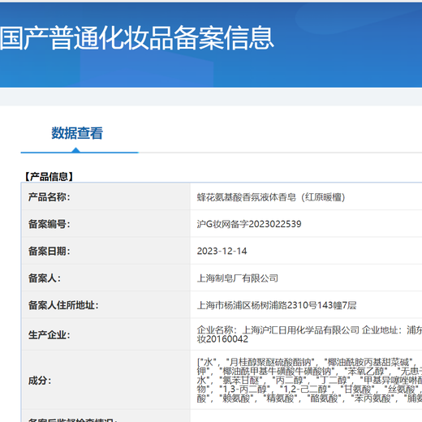Screen dimensions: 422x422
Task: Click the 产品名称 label cell
Action: pos(106,196)
